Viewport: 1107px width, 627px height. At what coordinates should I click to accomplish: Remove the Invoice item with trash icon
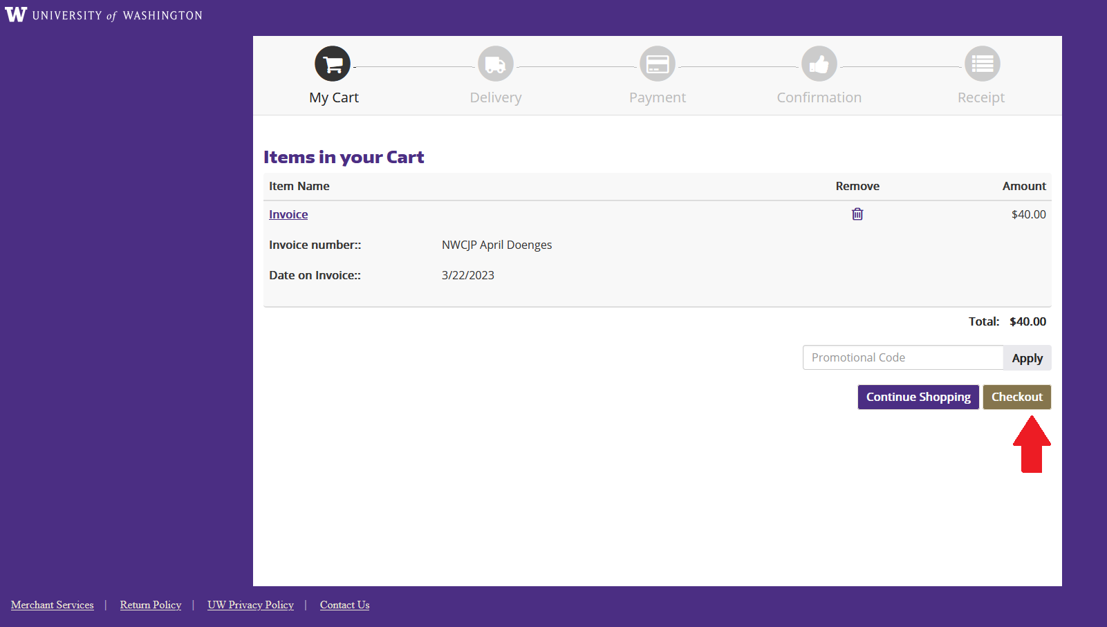pyautogui.click(x=857, y=214)
